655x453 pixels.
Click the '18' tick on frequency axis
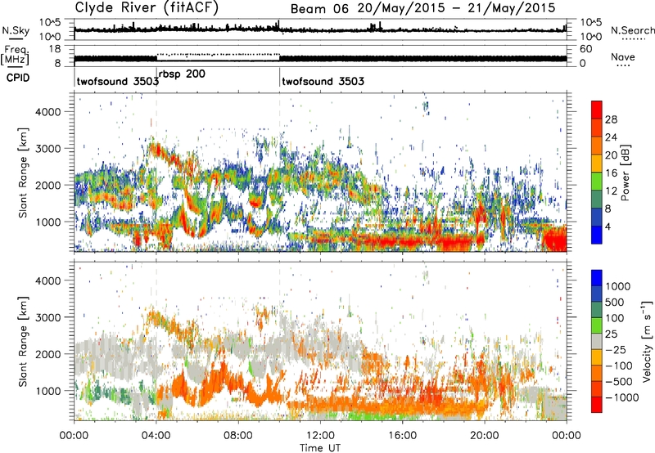click(x=55, y=49)
